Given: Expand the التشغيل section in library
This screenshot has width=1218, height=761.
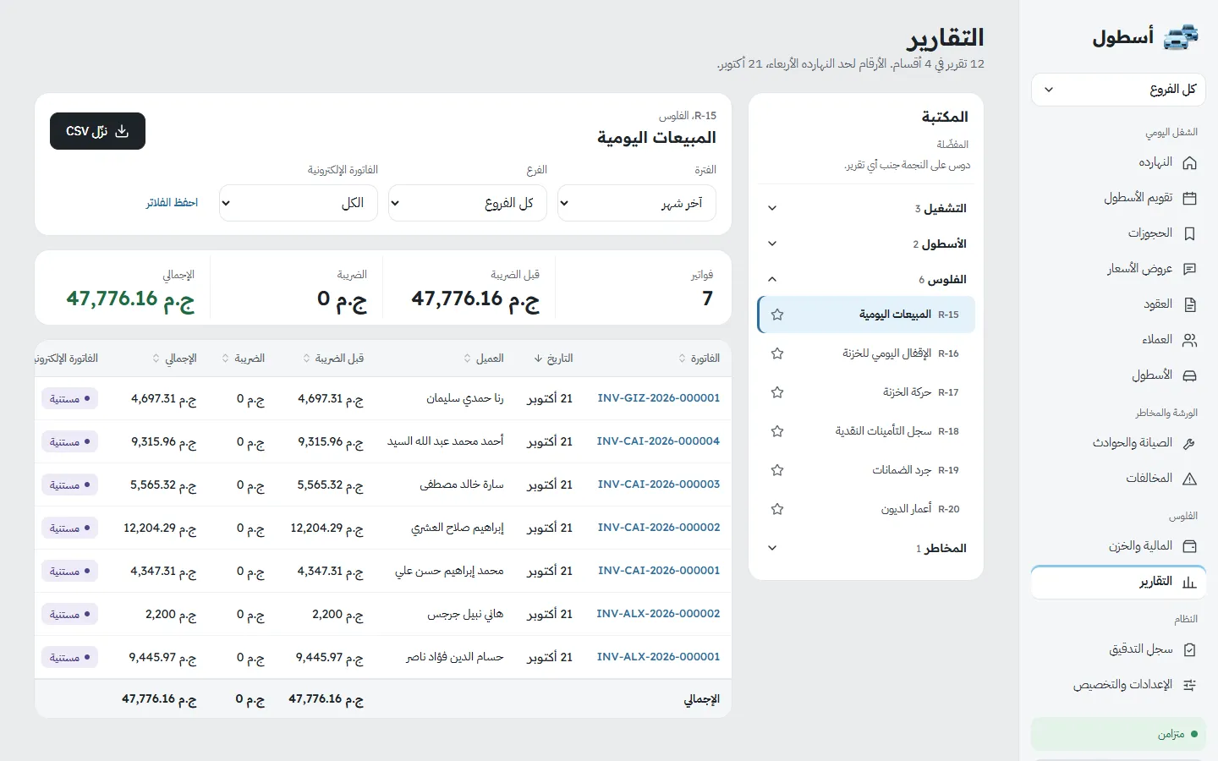Looking at the screenshot, I should [x=866, y=208].
